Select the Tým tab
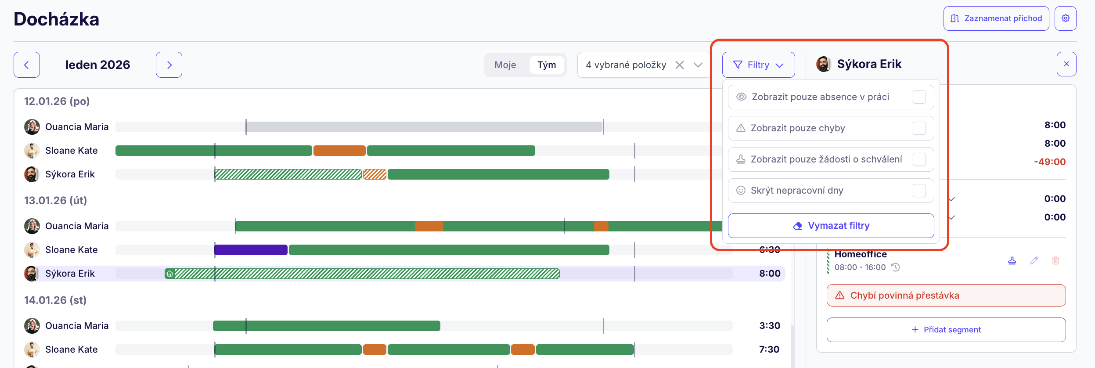This screenshot has width=1095, height=368. click(546, 65)
